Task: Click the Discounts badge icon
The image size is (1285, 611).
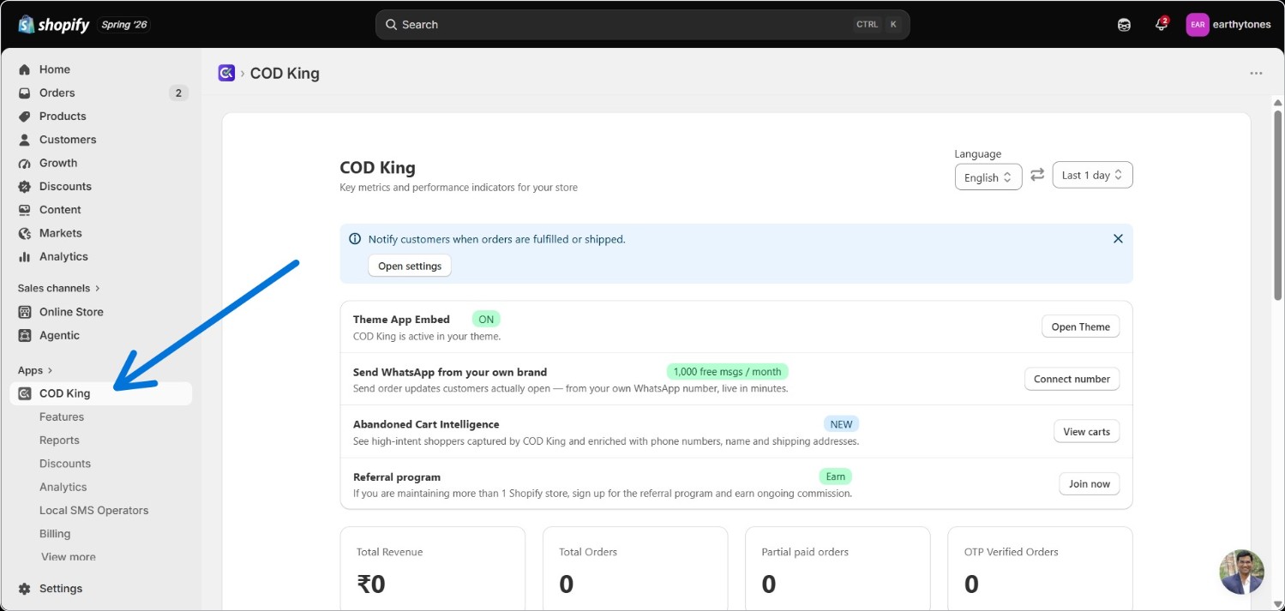Action: (x=24, y=186)
